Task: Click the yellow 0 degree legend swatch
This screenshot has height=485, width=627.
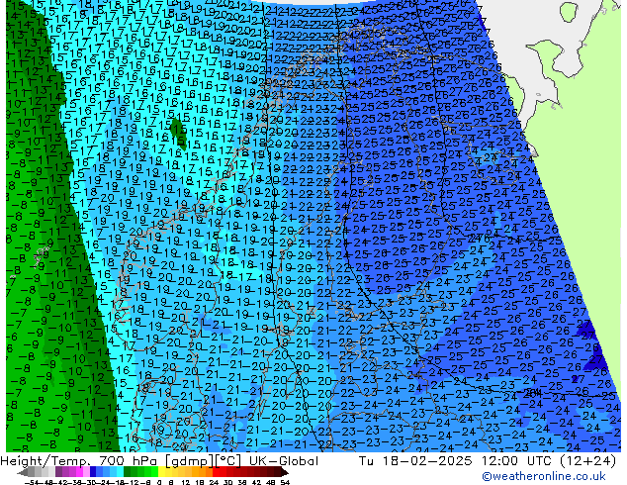Action: [x=162, y=471]
